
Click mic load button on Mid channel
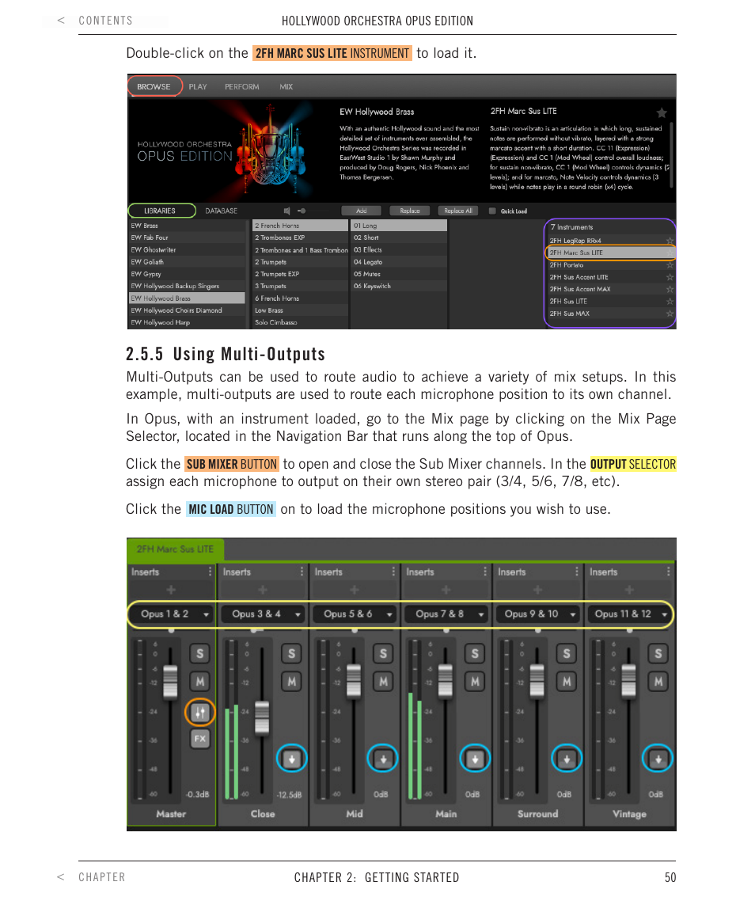(383, 759)
